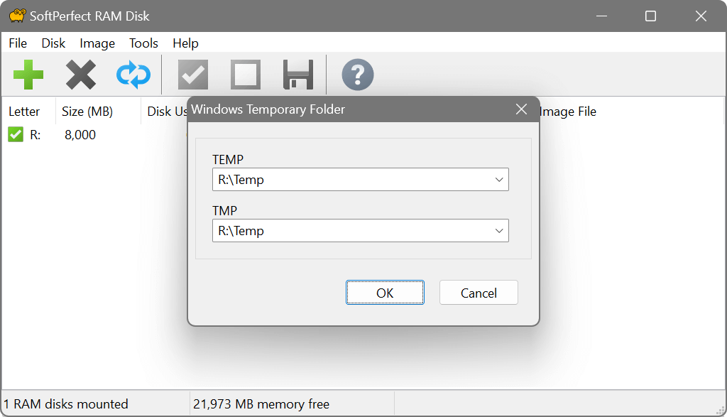This screenshot has height=417, width=727.
Task: Click the Cancel button
Action: 479,293
